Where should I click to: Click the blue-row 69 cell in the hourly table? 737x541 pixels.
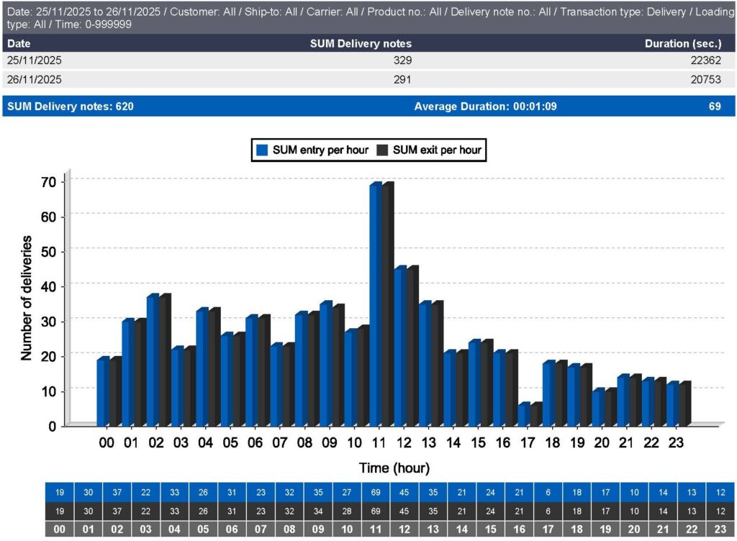point(376,492)
